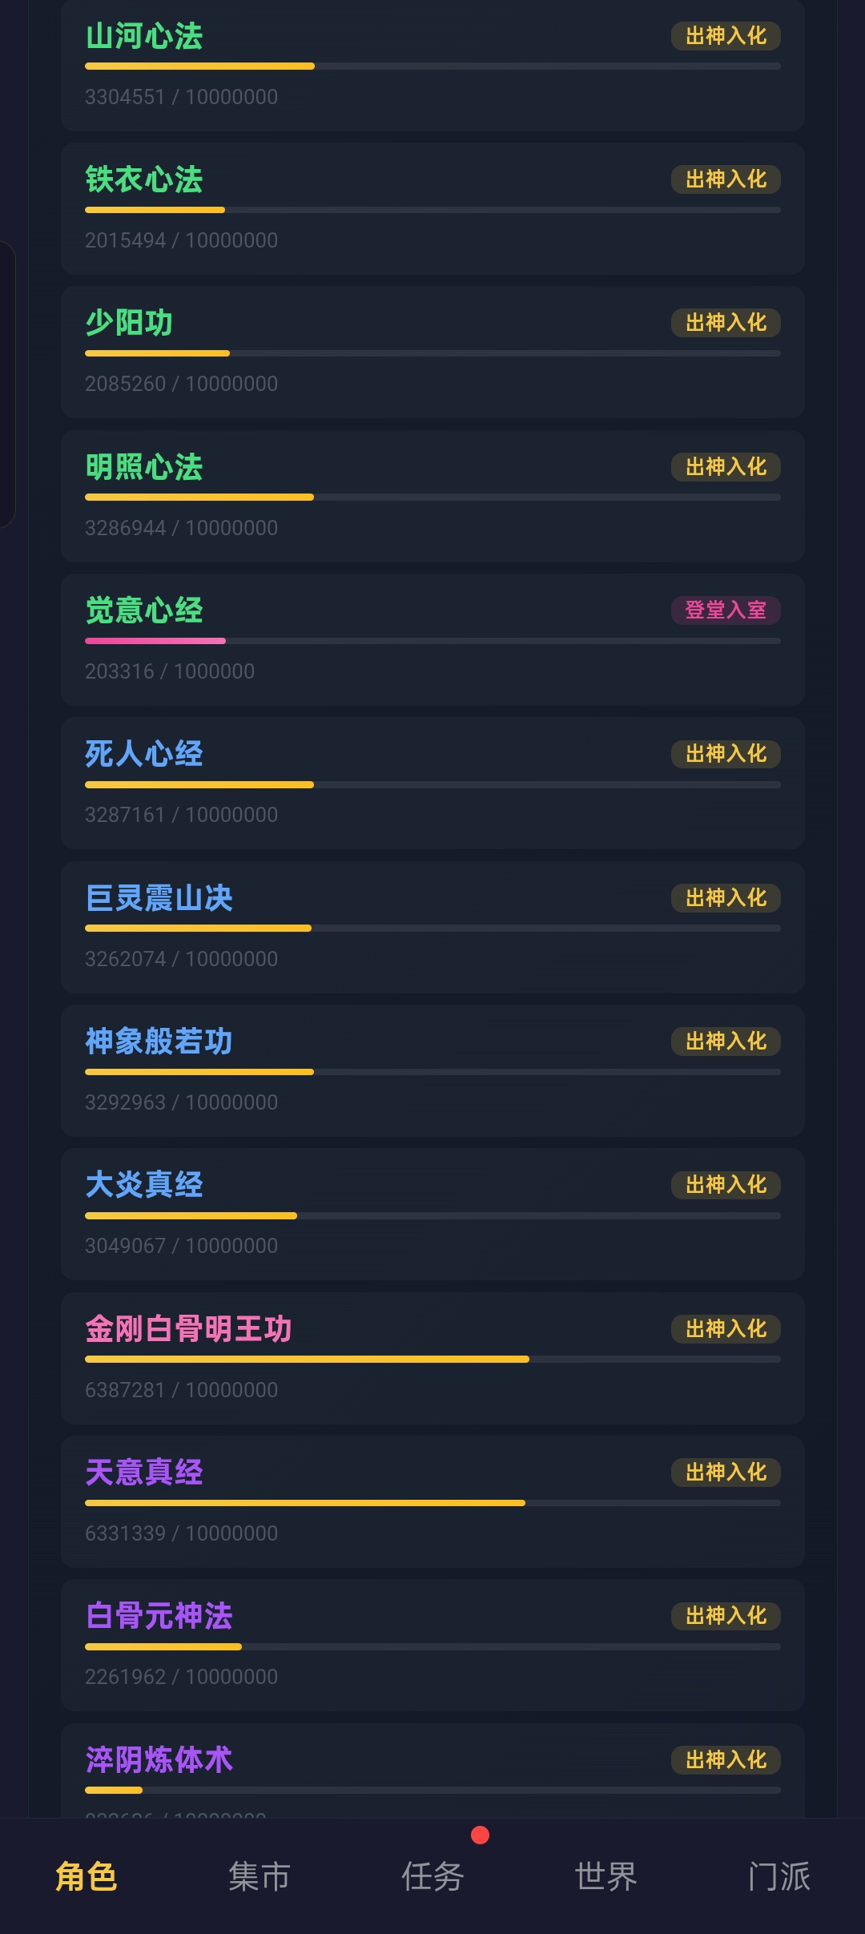Open the 白骨元神法 skill entry
865x1934 pixels.
(432, 1645)
